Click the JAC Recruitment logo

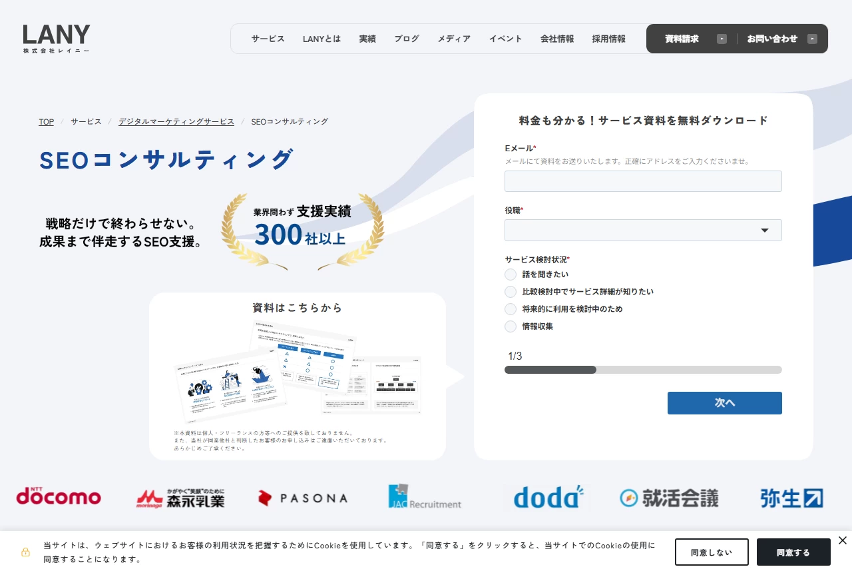[425, 497]
